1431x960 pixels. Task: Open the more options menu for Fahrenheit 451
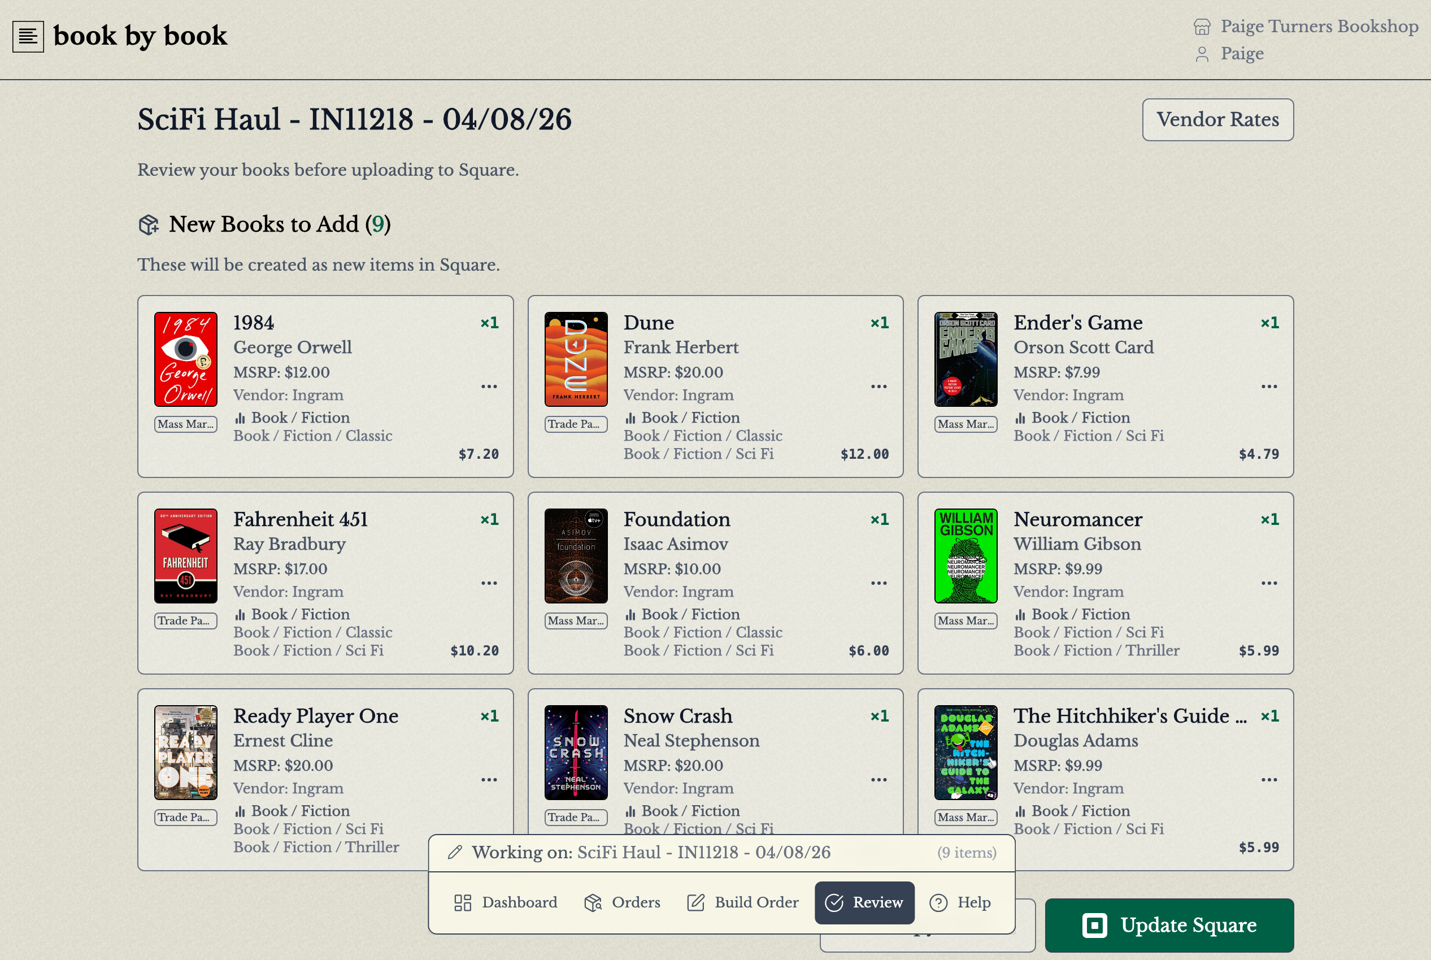(x=489, y=583)
